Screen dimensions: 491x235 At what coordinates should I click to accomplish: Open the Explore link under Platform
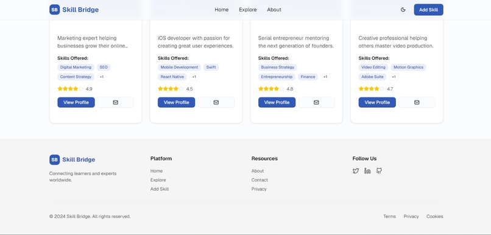(x=158, y=180)
